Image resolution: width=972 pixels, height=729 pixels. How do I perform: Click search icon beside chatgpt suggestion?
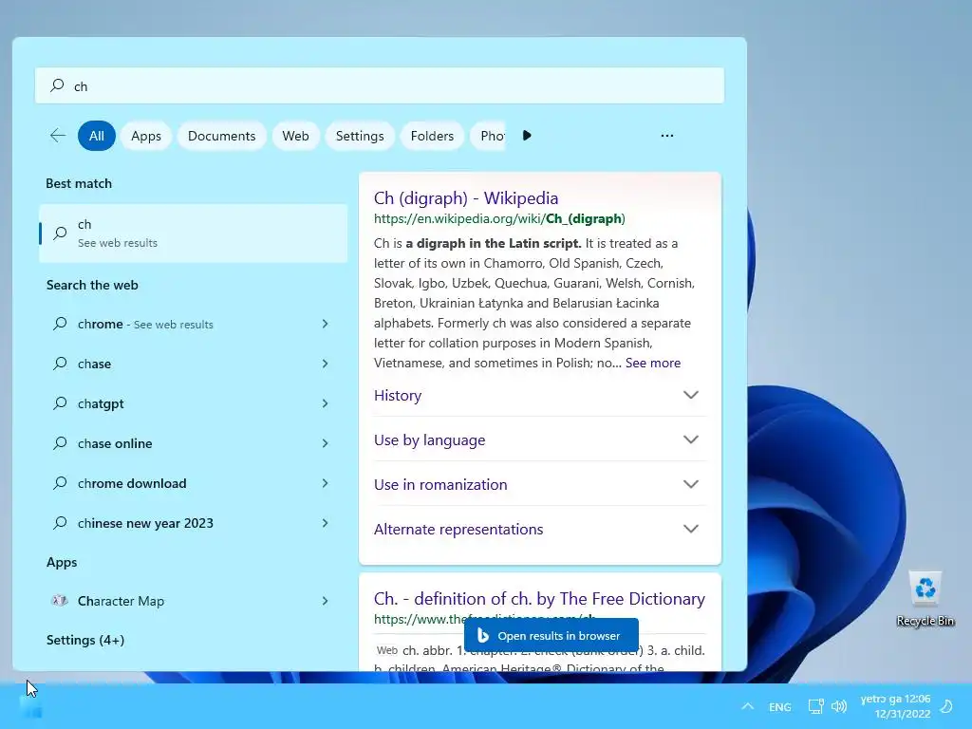point(60,403)
